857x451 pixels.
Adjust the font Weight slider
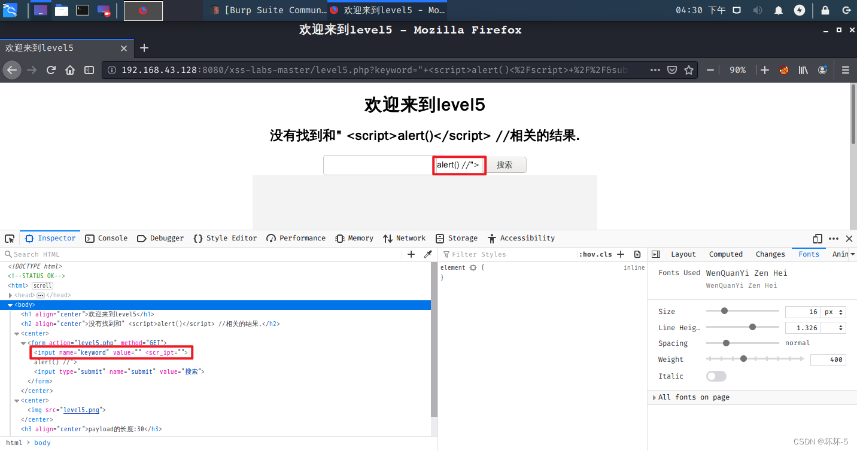click(x=755, y=359)
